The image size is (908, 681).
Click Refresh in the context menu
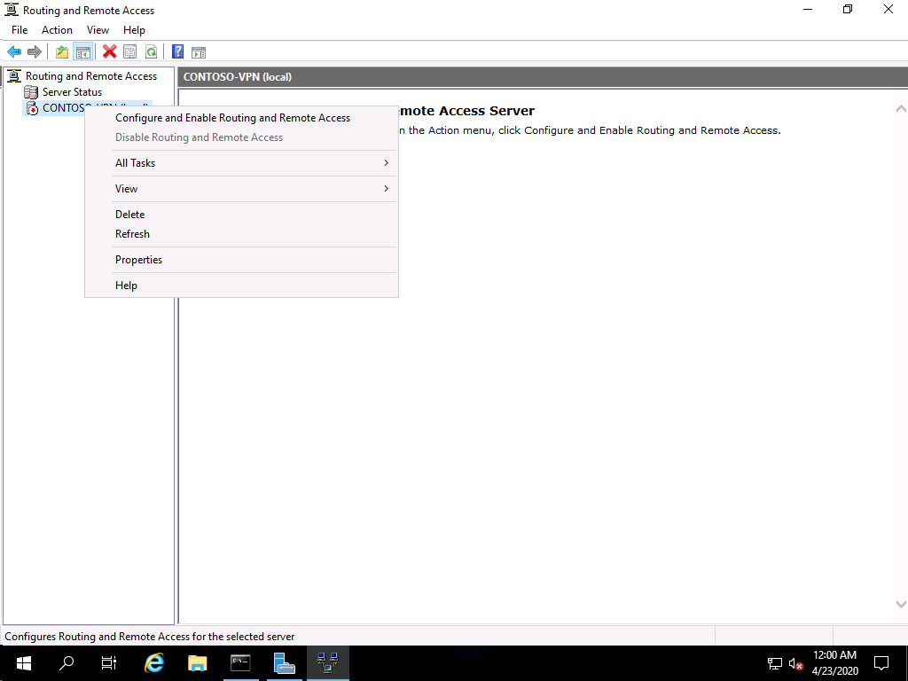click(x=132, y=234)
